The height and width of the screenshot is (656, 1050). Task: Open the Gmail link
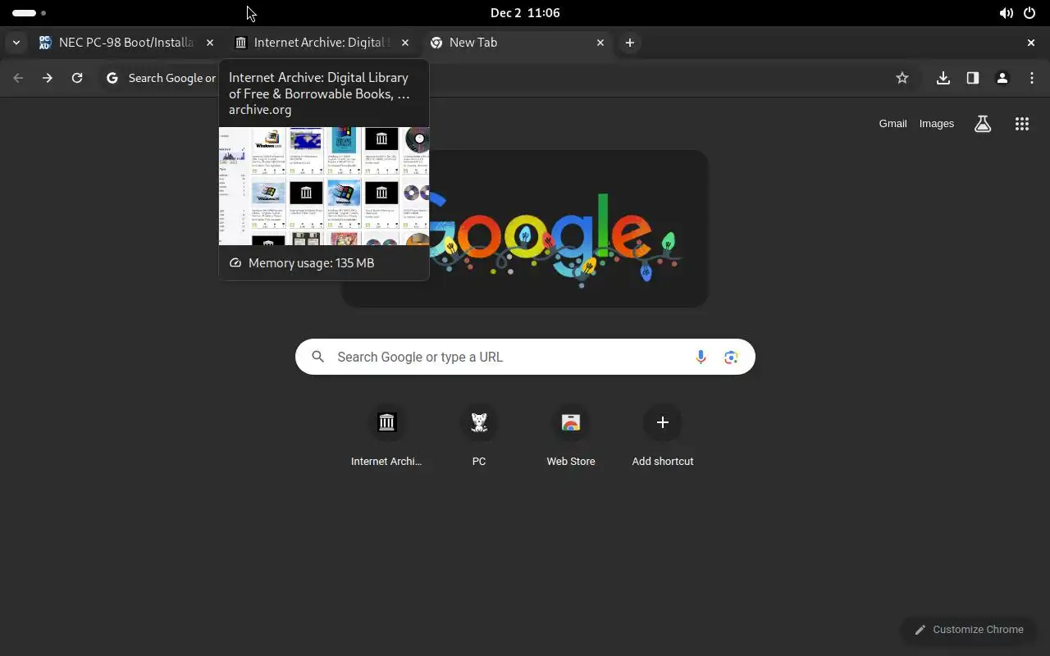892,124
